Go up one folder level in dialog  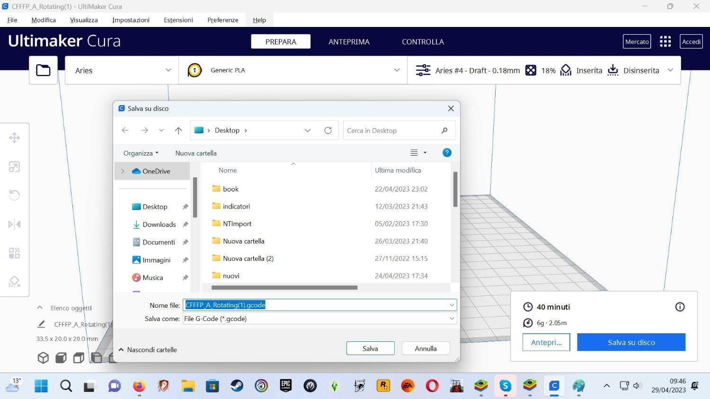178,130
